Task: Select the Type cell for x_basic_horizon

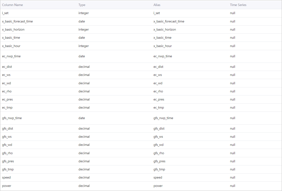Action: 83,29
